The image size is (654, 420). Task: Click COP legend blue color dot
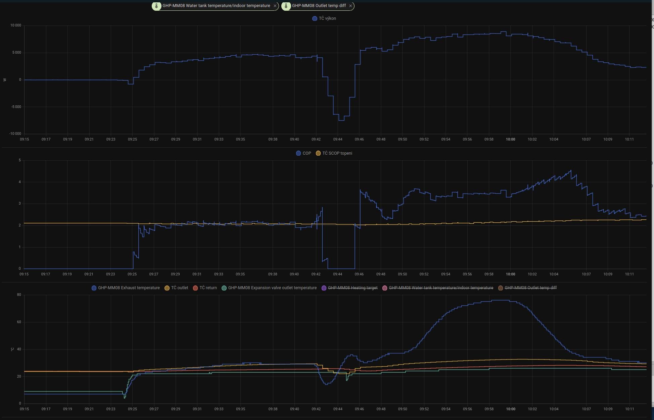coord(298,153)
